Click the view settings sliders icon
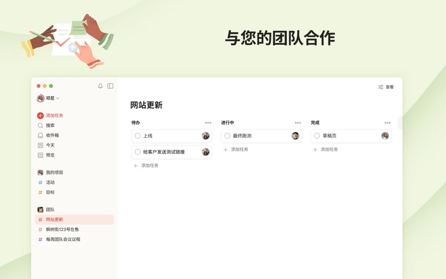446x279 pixels. click(x=381, y=87)
